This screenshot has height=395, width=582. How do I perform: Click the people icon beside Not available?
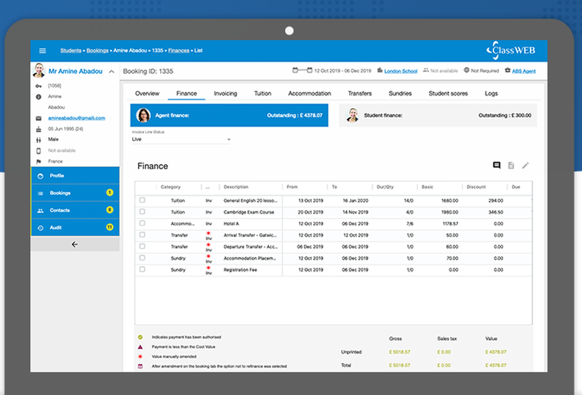(426, 70)
